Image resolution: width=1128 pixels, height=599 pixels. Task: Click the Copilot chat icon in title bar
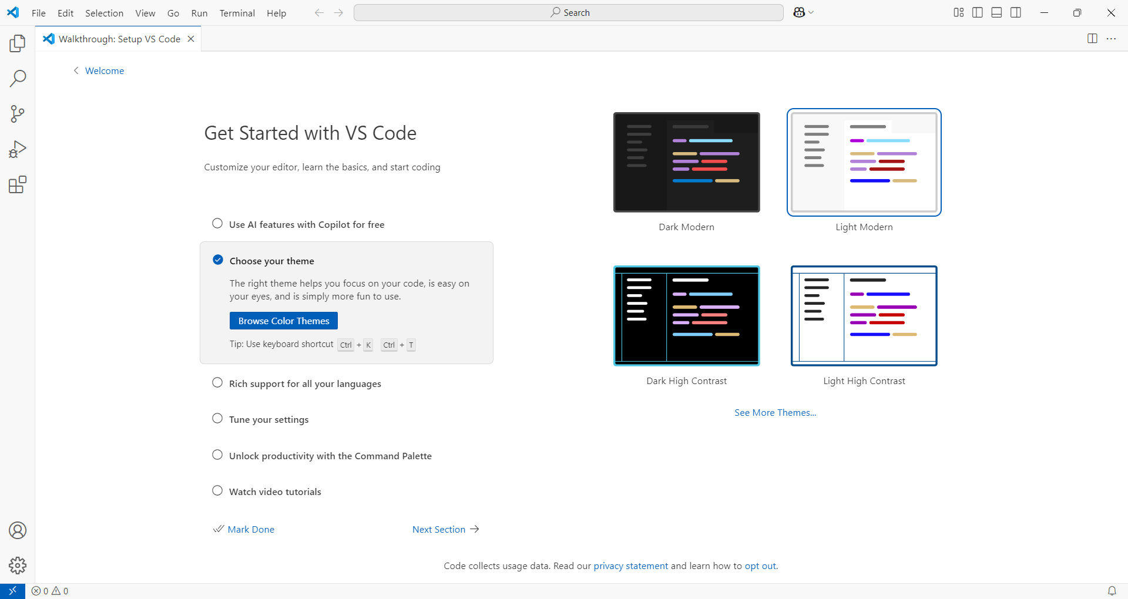799,12
